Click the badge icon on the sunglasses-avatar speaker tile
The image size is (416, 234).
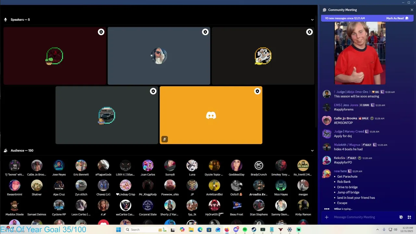click(x=205, y=32)
